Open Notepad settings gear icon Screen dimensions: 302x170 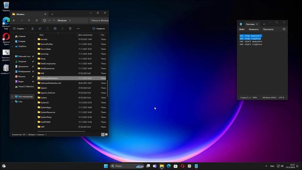pos(284,29)
